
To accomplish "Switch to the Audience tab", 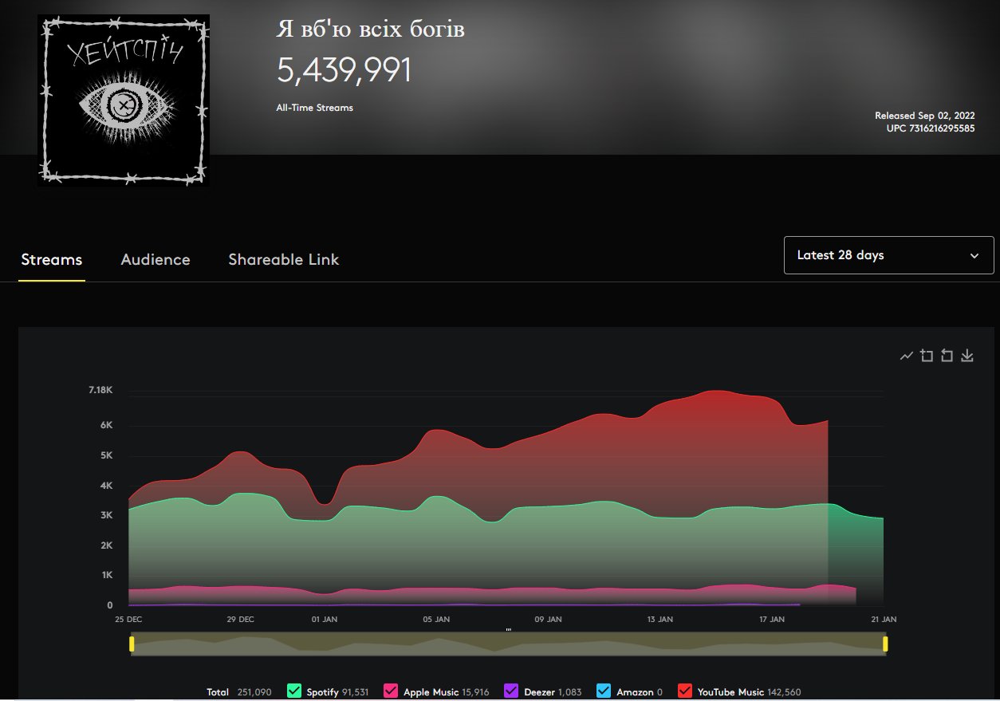I will tap(156, 260).
